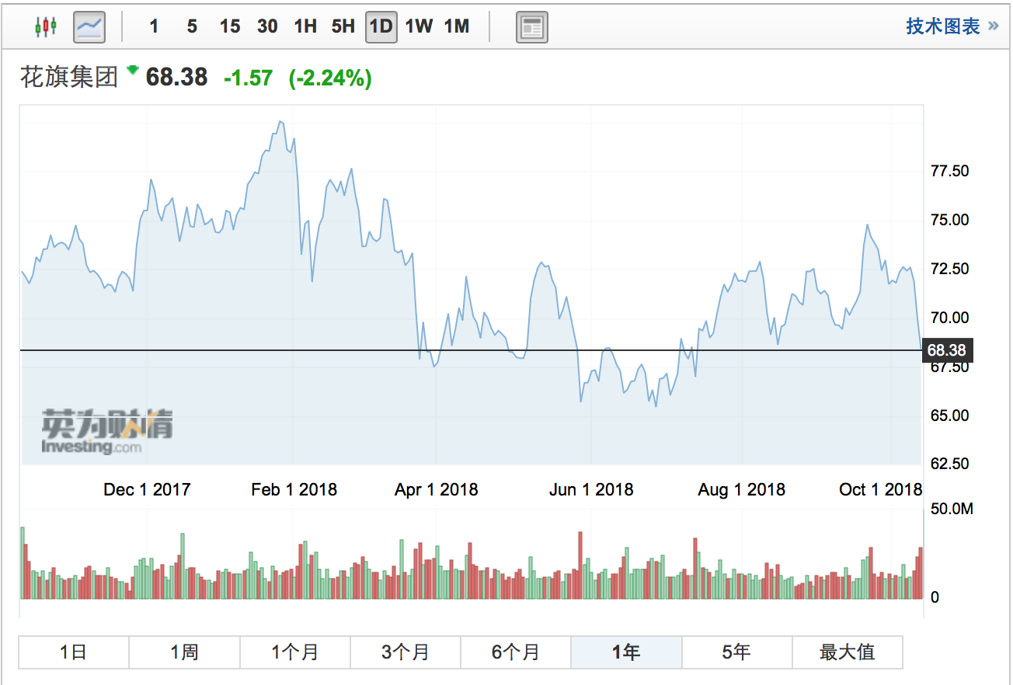
Task: Select the 15 minute interval
Action: pyautogui.click(x=230, y=26)
